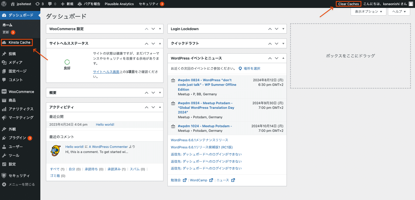Open the WordCamp link
The width and height of the screenshot is (415, 200).
(199, 180)
